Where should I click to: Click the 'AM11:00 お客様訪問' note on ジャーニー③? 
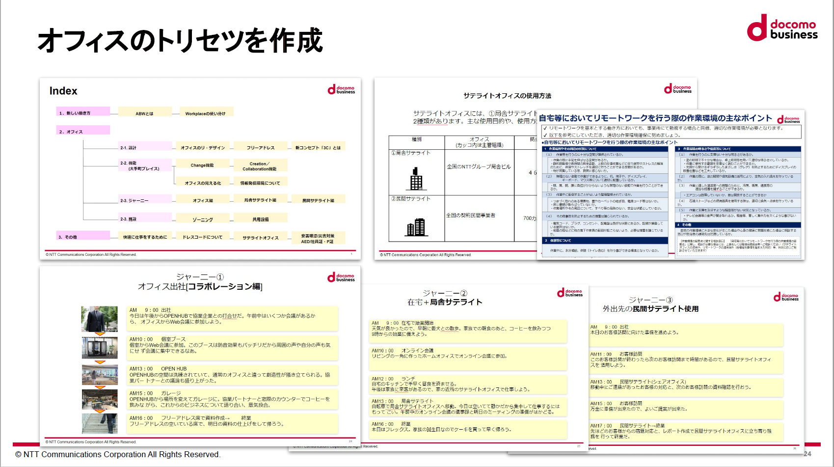tap(686, 361)
